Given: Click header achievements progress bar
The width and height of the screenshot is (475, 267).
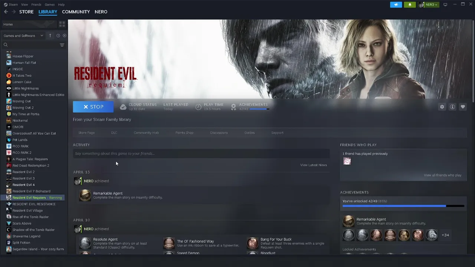Looking at the screenshot, I should 259,109.
